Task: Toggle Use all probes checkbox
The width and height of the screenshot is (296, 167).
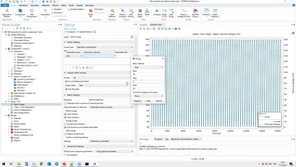Action: (66, 89)
